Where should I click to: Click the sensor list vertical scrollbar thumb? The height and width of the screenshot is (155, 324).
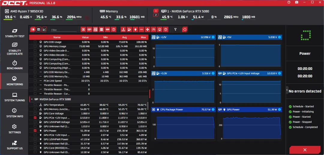point(148,106)
